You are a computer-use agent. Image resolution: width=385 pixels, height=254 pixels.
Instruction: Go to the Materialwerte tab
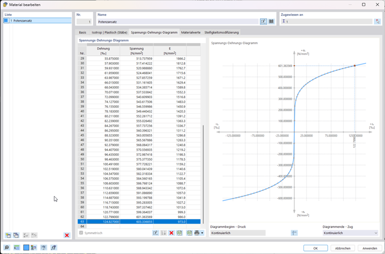pos(191,32)
